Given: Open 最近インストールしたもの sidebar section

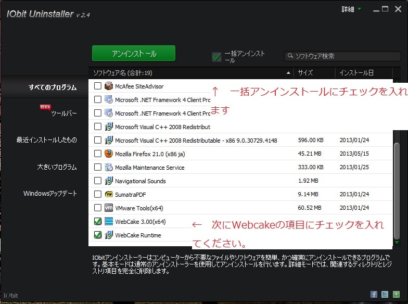Looking at the screenshot, I should click(47, 140).
